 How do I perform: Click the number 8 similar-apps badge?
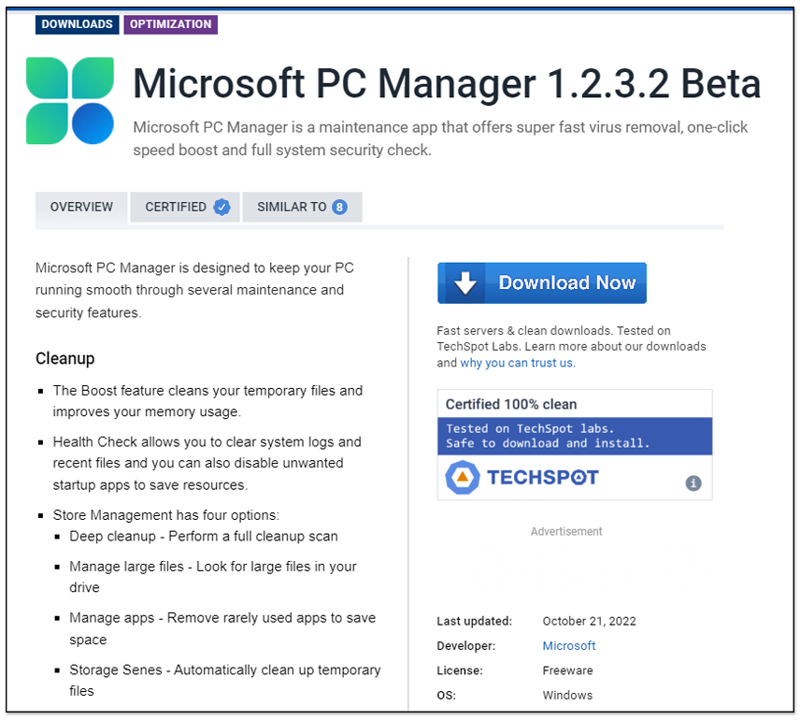pos(339,207)
